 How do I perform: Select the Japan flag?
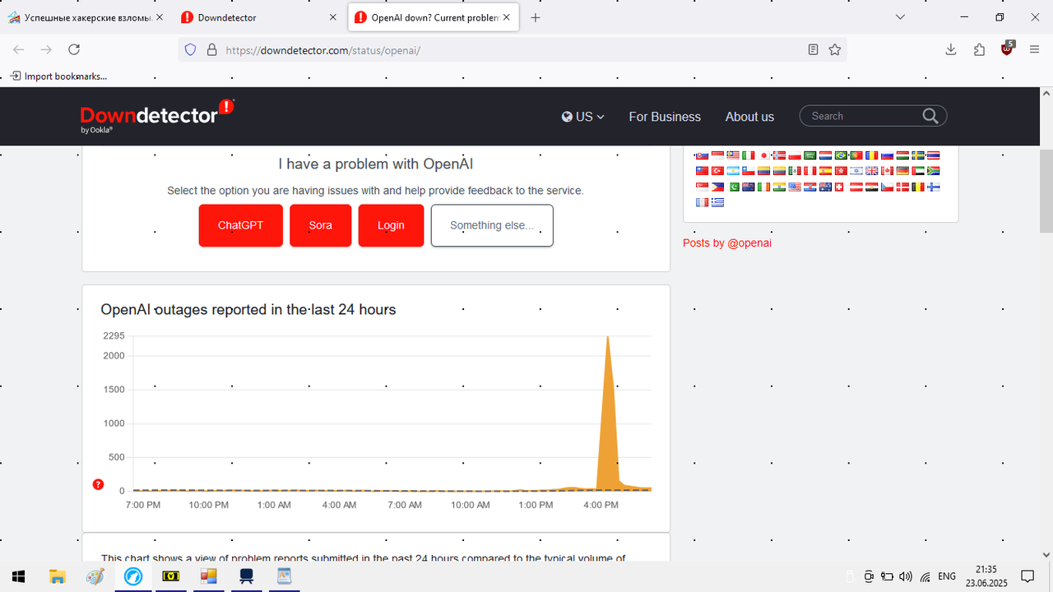pos(763,155)
